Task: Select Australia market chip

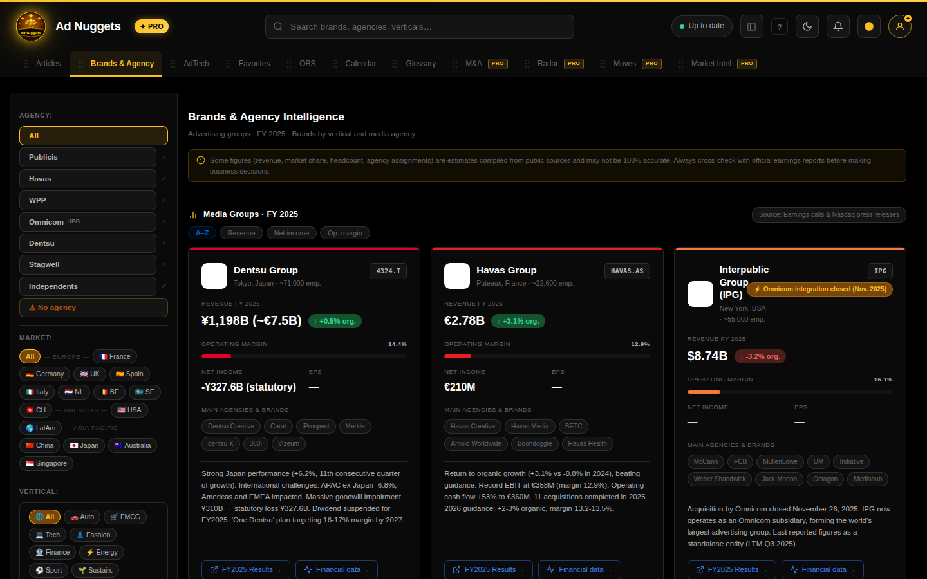Action: pyautogui.click(x=133, y=445)
